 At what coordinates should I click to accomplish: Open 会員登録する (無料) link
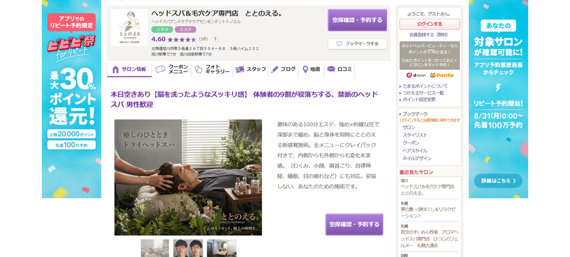429,35
